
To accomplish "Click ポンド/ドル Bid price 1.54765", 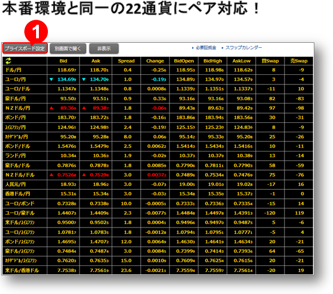I will 66,146.
